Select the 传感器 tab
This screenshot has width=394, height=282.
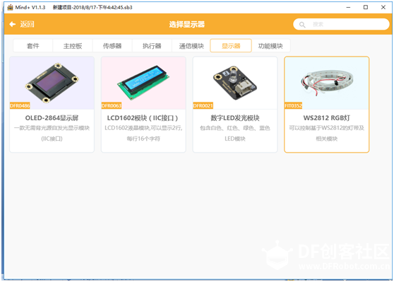(x=112, y=46)
